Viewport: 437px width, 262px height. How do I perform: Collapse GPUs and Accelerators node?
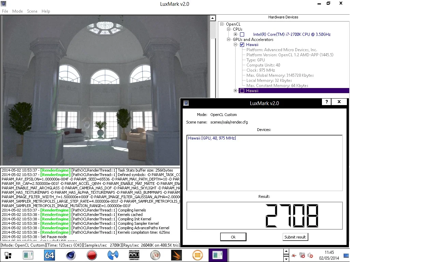coord(229,40)
